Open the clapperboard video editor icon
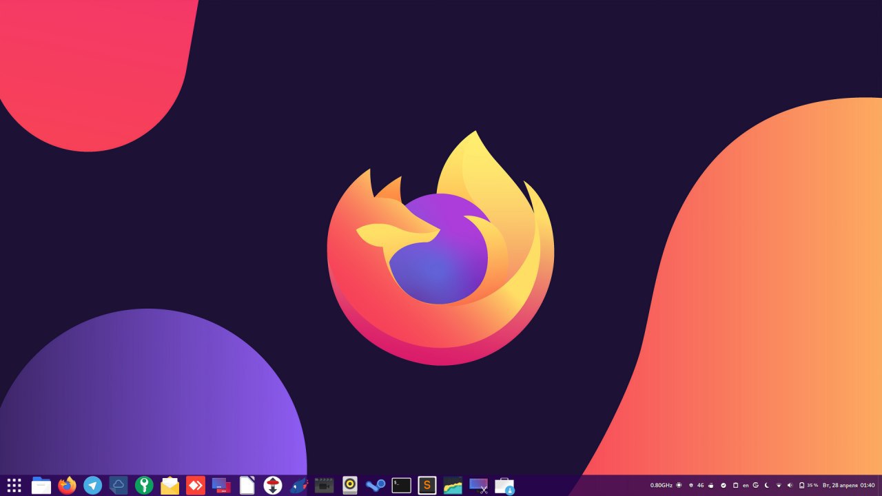This screenshot has width=882, height=496. pyautogui.click(x=325, y=485)
